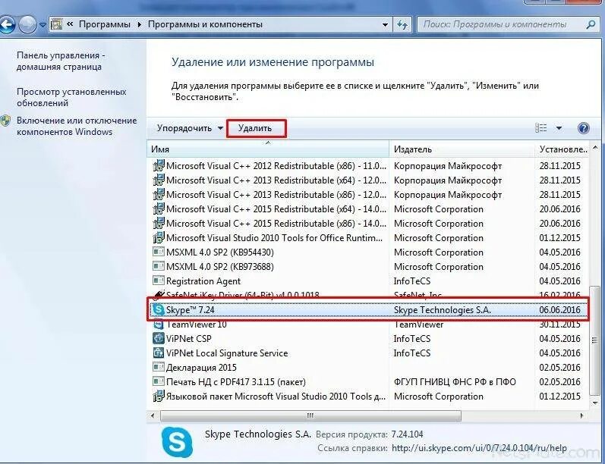Click ФГУП ГНИВЦ ФНС РФ в ПФО publisher
This screenshot has width=605, height=464.
(x=455, y=382)
